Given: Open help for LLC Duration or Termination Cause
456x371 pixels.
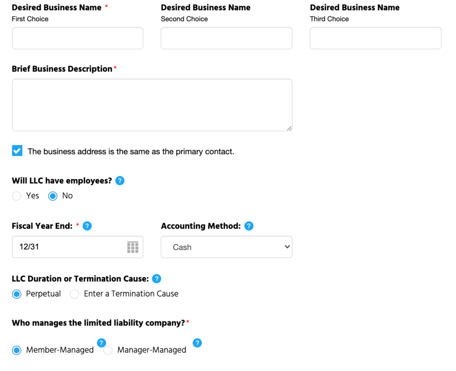Looking at the screenshot, I should tap(157, 278).
